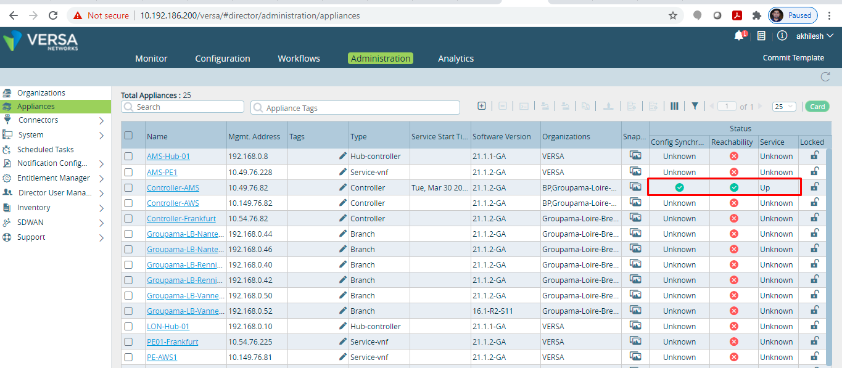Select Organizations in the sidebar
Screen dimensions: 842x368
tap(41, 93)
